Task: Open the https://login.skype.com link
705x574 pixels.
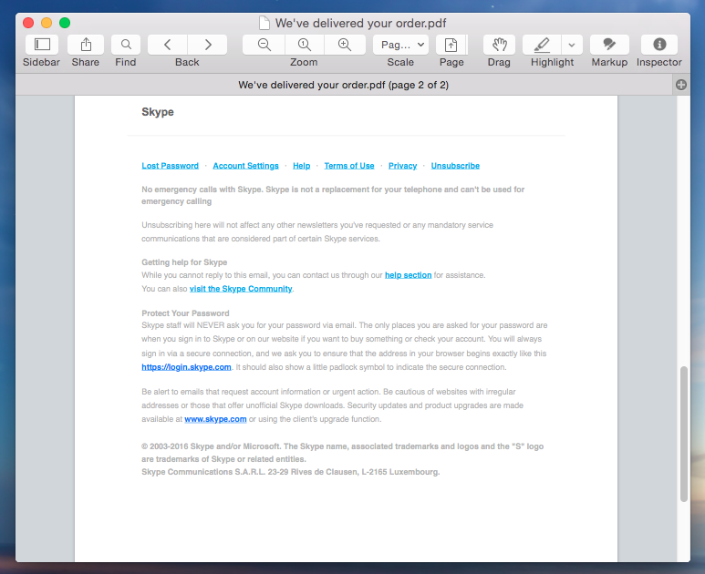Action: 186,367
